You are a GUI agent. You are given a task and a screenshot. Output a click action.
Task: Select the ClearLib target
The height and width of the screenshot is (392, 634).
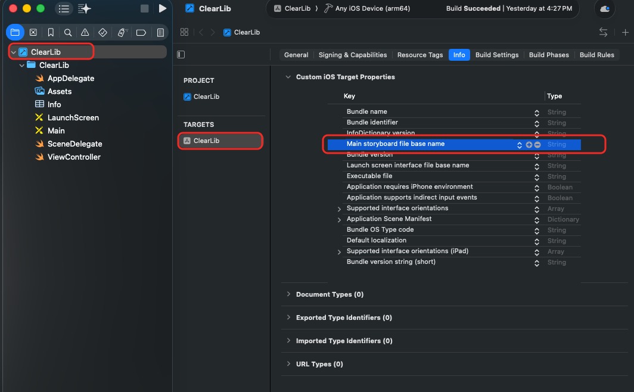220,141
